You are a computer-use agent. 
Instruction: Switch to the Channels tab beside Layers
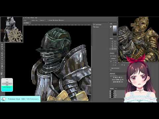click(116, 89)
